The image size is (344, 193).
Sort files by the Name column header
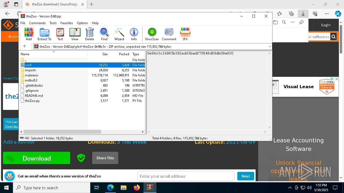(53, 54)
